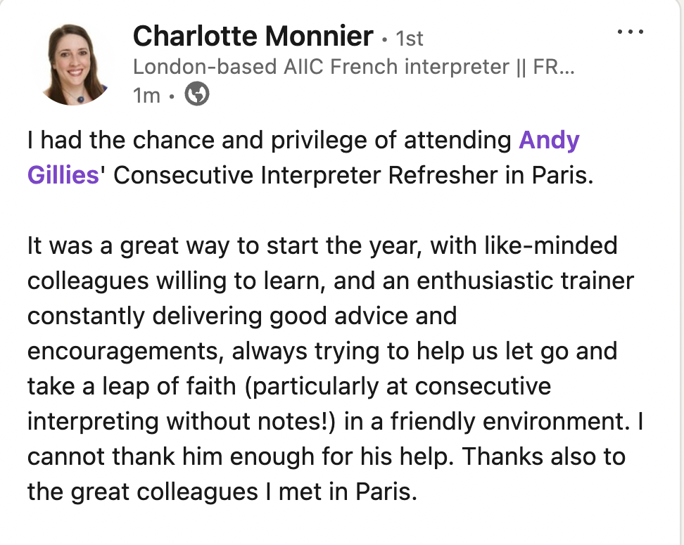Viewport: 684px width, 545px height.
Task: Click the line "constantly delivering good advice and"
Action: 242,316
